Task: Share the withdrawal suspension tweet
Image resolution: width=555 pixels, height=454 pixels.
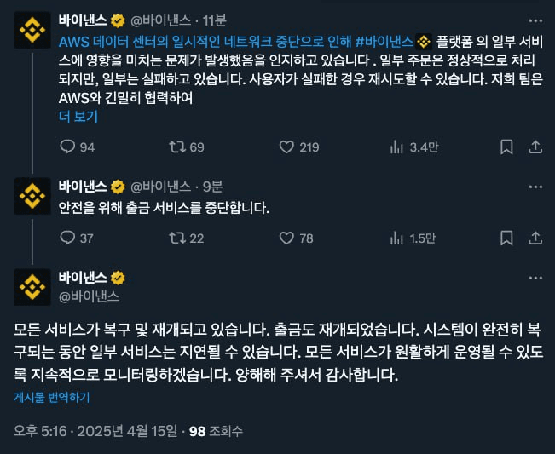Action: point(535,238)
